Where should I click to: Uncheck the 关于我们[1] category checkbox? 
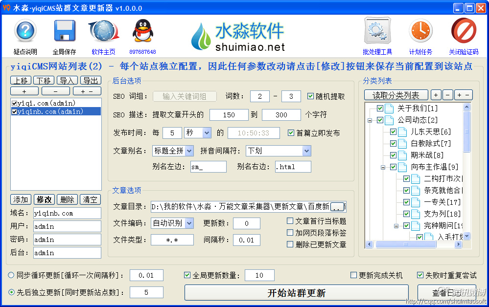click(x=380, y=109)
